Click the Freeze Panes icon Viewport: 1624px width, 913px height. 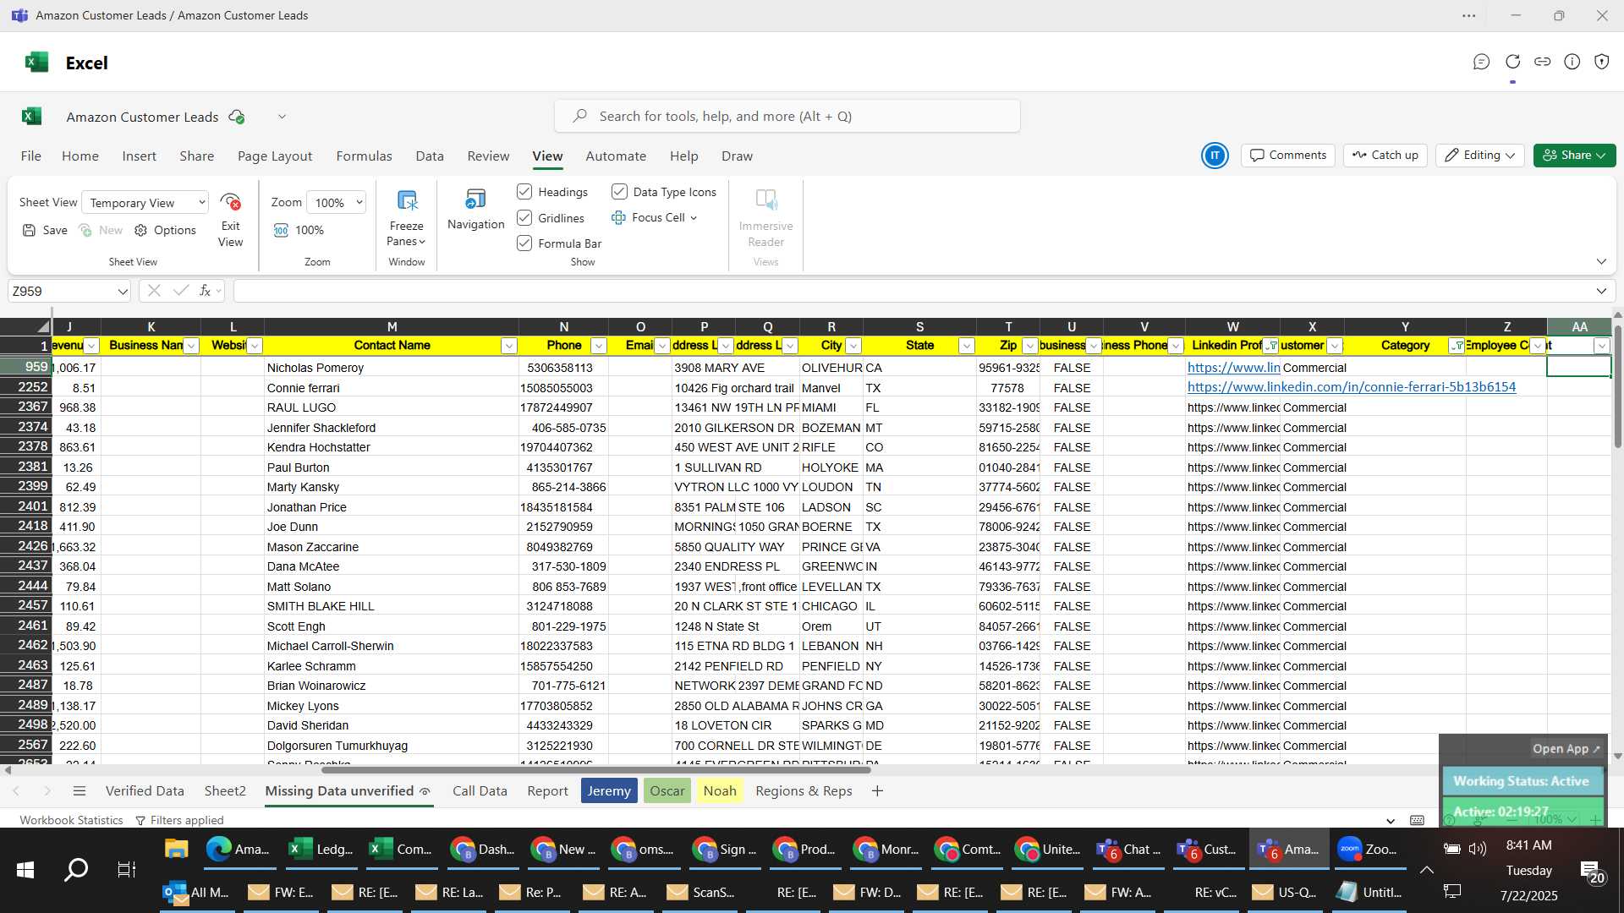point(407,201)
